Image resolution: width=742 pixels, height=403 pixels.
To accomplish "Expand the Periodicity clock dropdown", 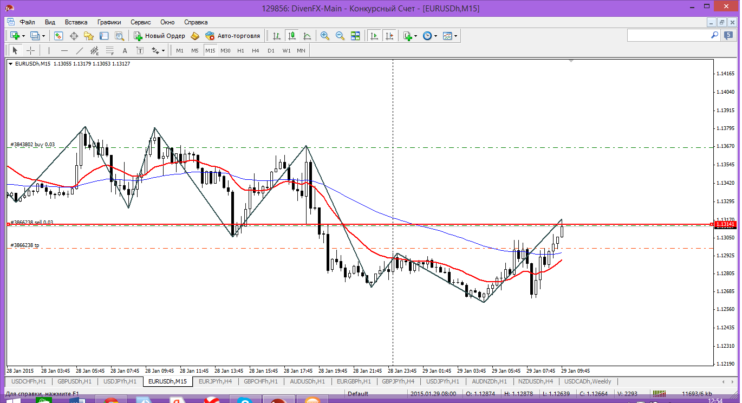I will click(435, 36).
